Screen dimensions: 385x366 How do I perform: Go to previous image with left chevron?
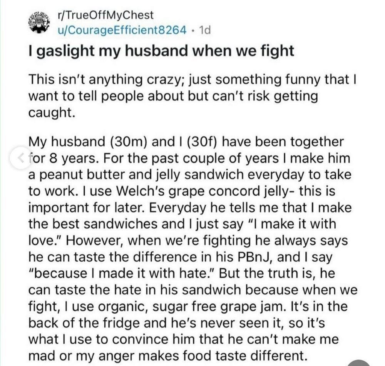point(20,158)
